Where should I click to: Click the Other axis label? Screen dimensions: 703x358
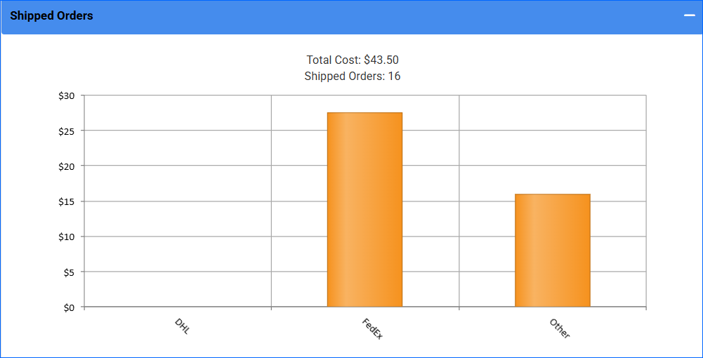tap(560, 329)
